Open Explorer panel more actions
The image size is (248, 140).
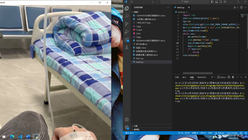168,7
